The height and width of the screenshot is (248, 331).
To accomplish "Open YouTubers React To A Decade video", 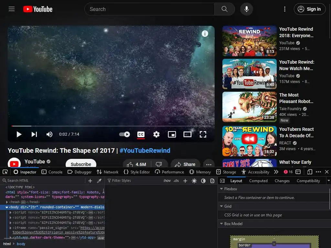I will 296,132.
